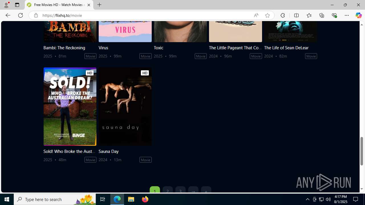Open the Sauna Day poster
Image resolution: width=365 pixels, height=205 pixels.
pyautogui.click(x=125, y=106)
